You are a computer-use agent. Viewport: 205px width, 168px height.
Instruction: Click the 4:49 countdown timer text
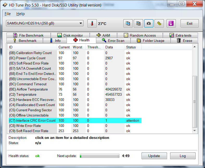click(x=126, y=156)
